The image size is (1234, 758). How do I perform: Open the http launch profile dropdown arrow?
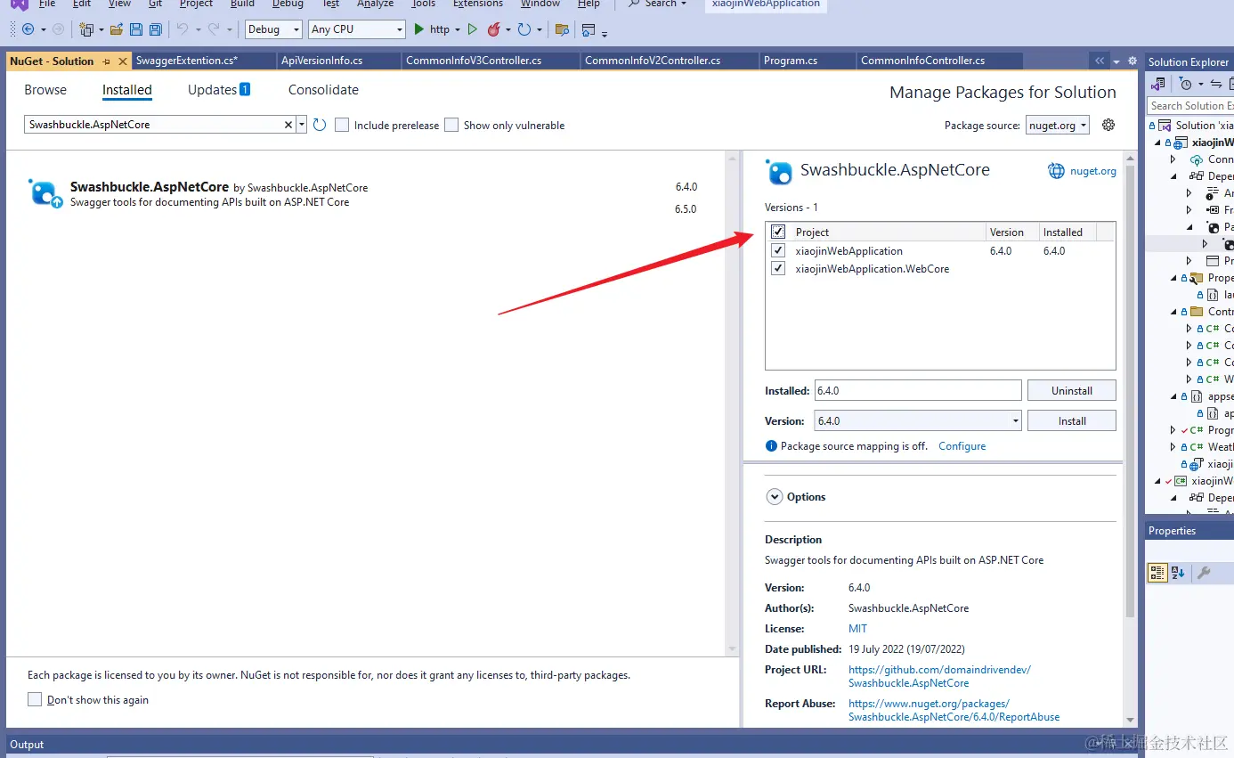point(458,29)
